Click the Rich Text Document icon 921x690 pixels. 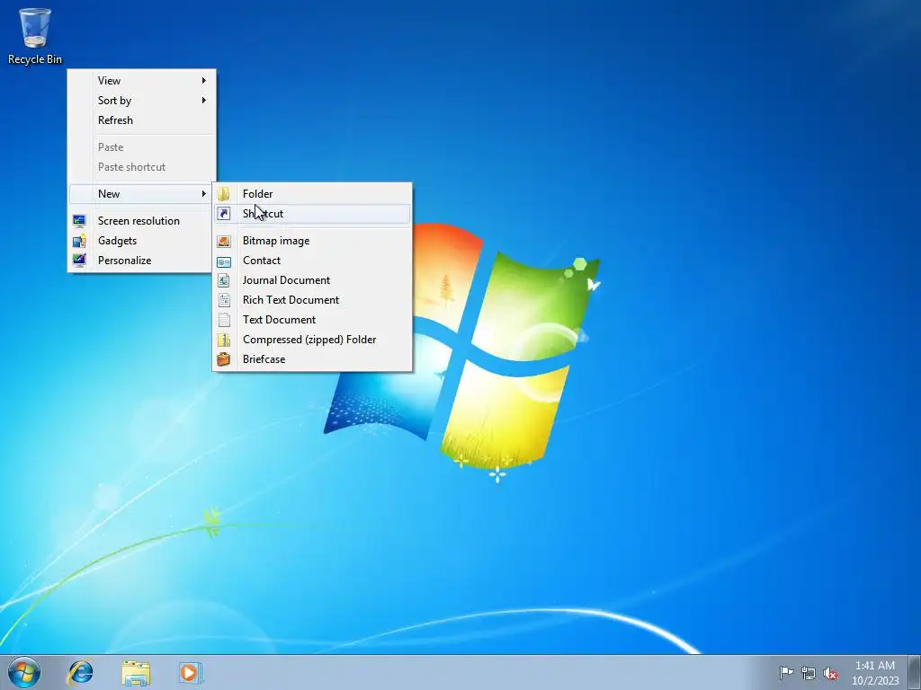224,300
